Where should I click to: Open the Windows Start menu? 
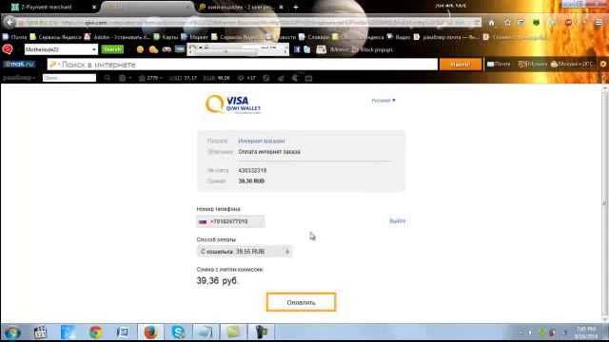[12, 332]
